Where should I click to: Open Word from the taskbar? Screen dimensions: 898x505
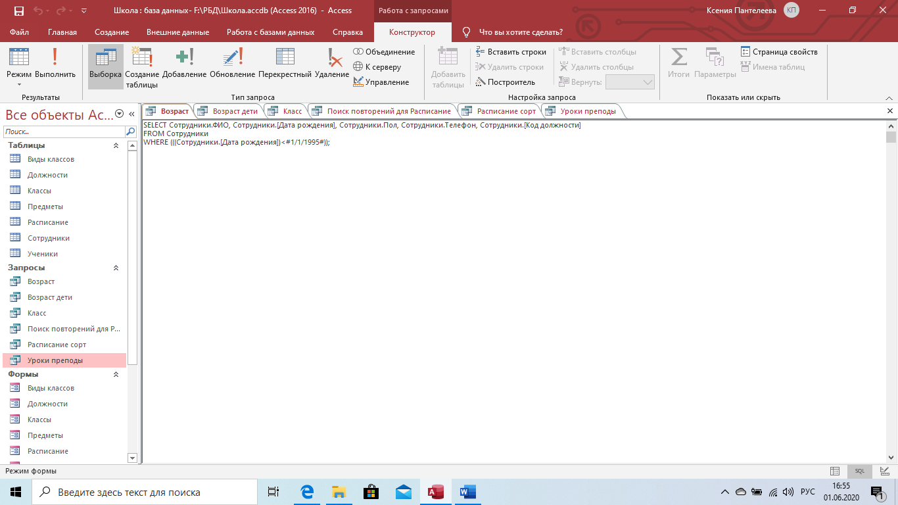pyautogui.click(x=467, y=492)
